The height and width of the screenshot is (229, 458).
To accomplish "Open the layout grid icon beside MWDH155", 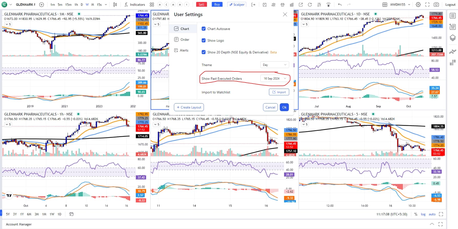I will pyautogui.click(x=385, y=5).
